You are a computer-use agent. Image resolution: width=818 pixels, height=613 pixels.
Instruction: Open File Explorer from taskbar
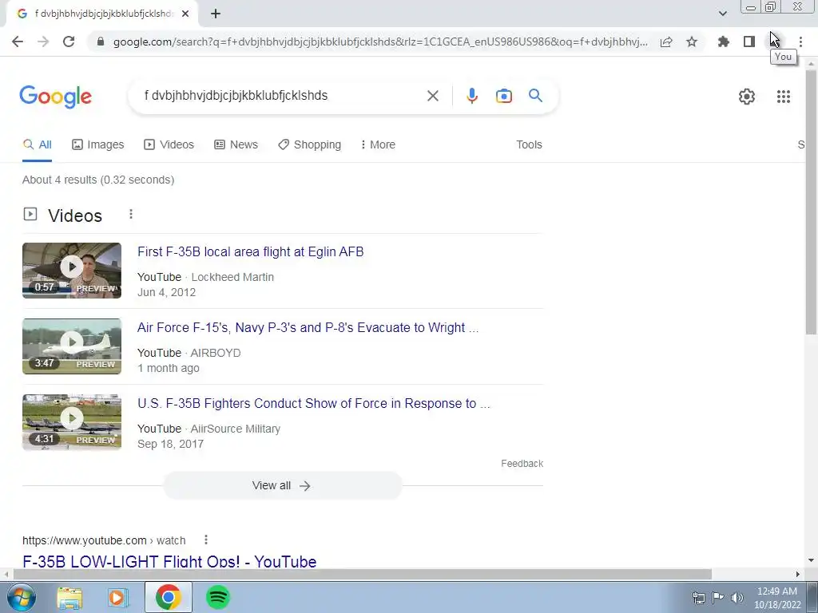tap(69, 597)
